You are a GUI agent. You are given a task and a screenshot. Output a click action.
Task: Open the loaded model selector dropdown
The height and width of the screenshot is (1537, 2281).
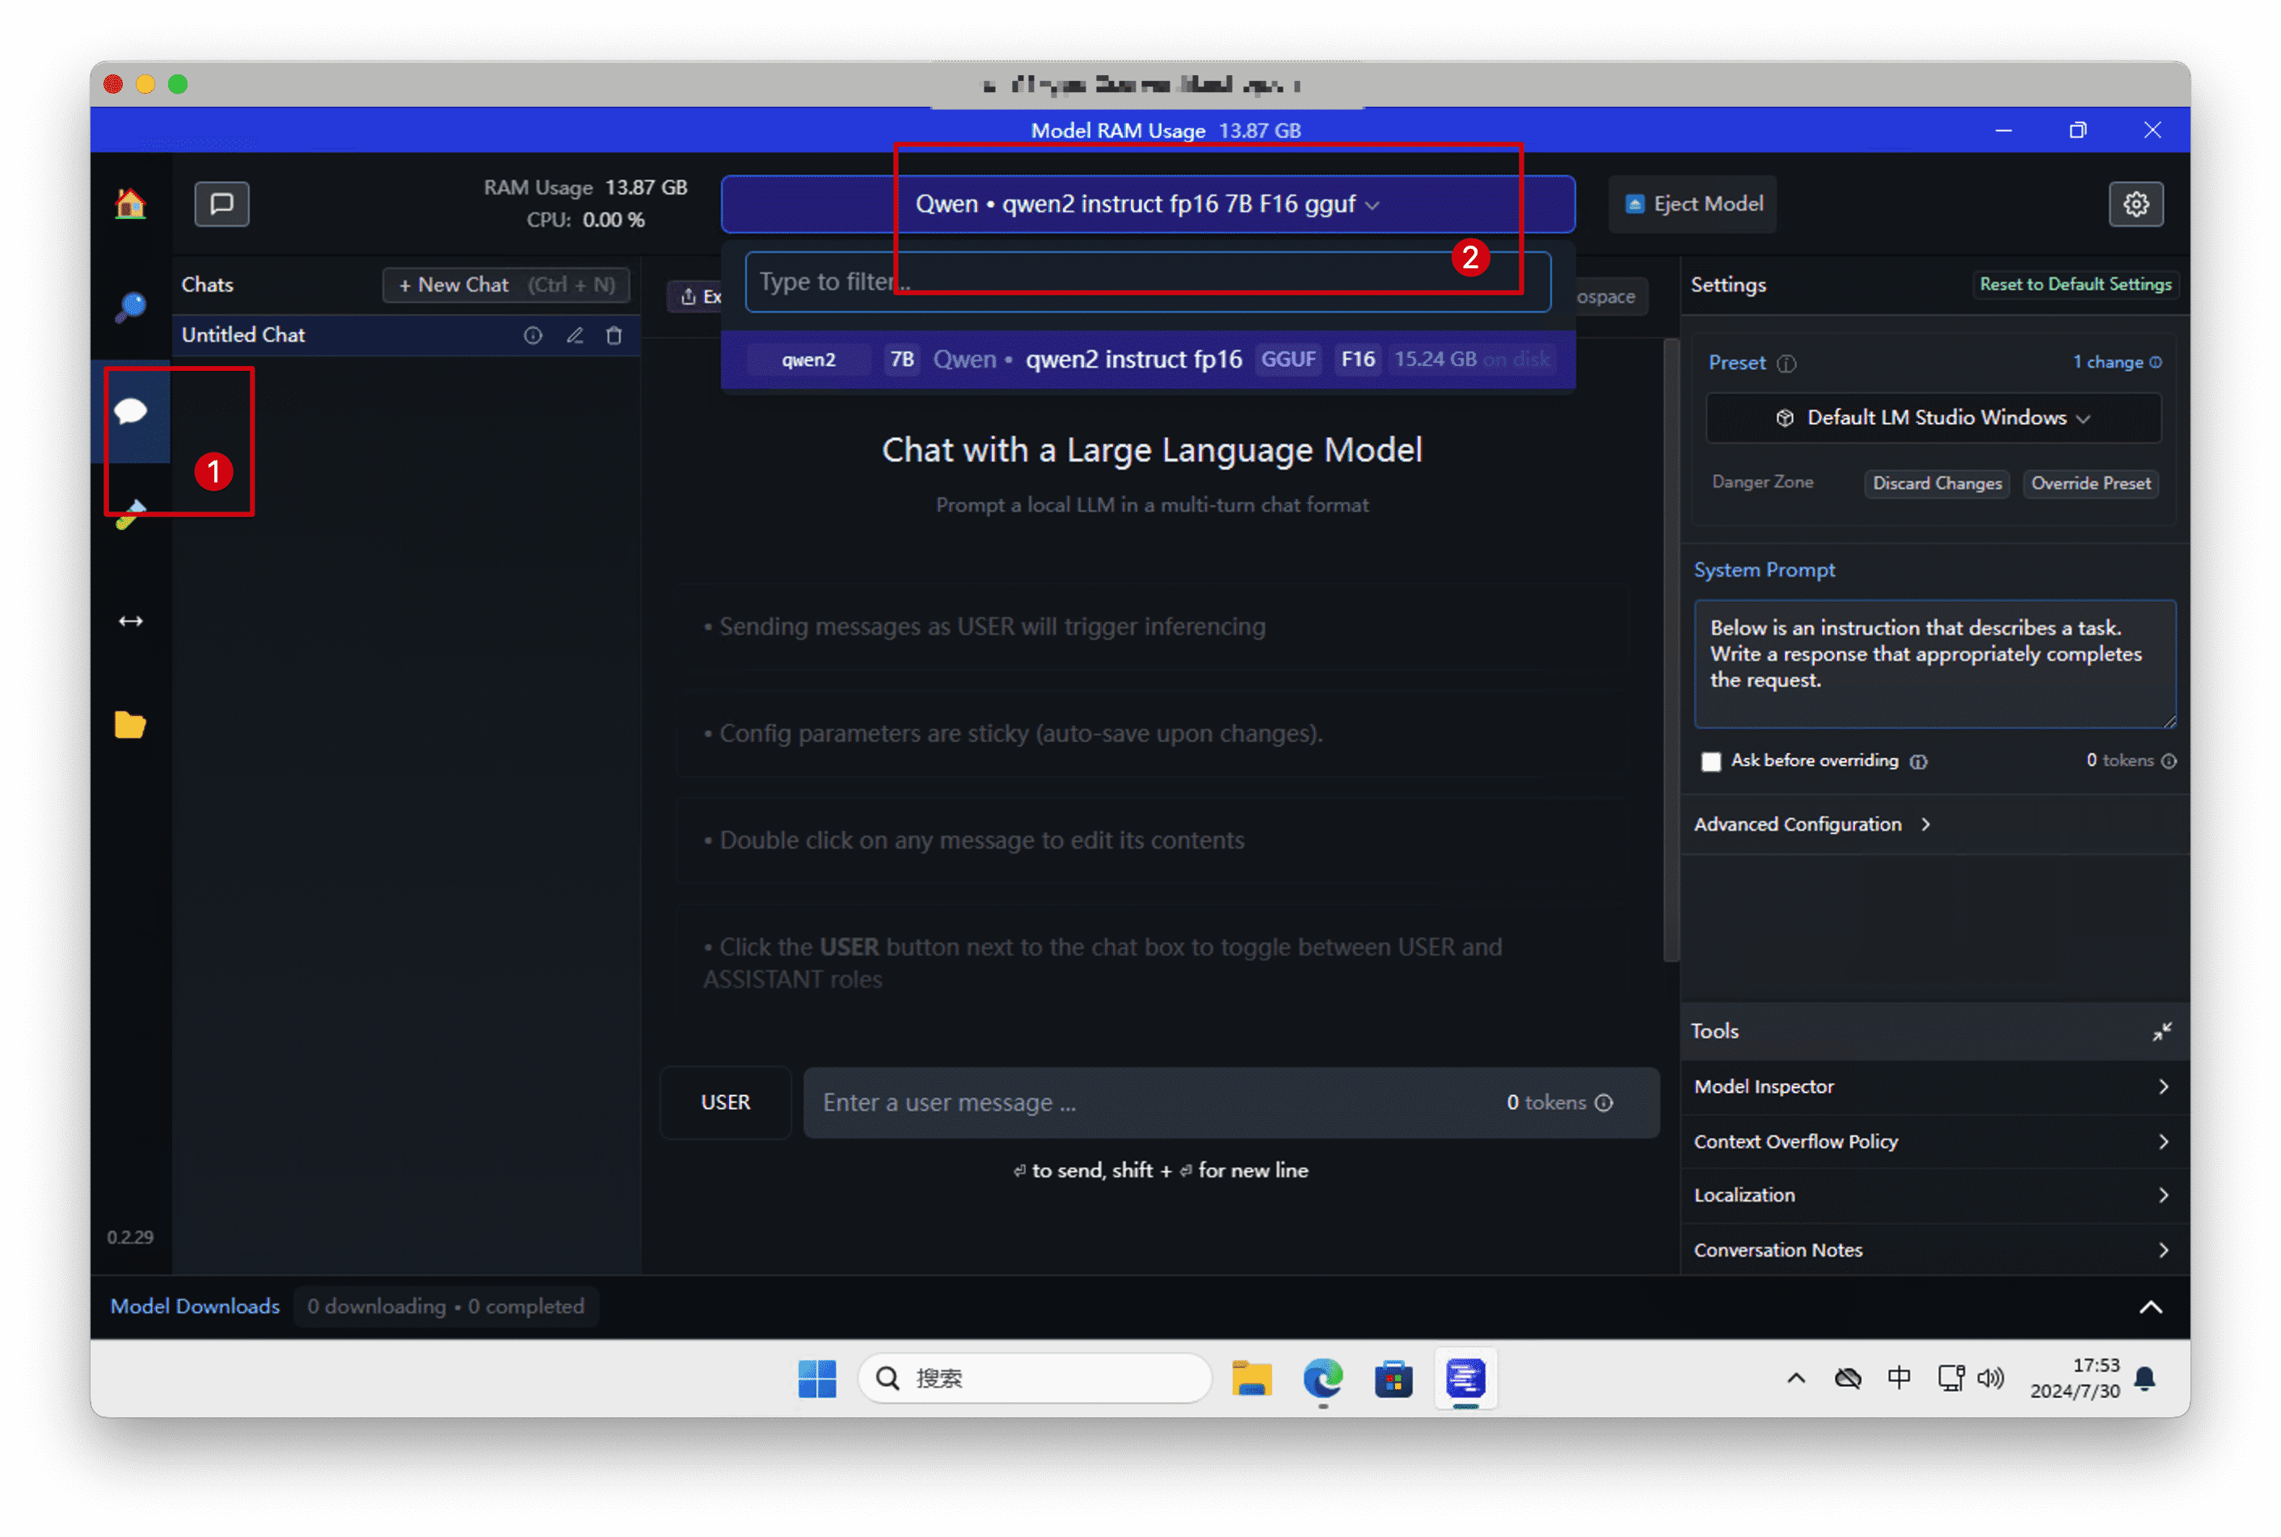coord(1147,204)
